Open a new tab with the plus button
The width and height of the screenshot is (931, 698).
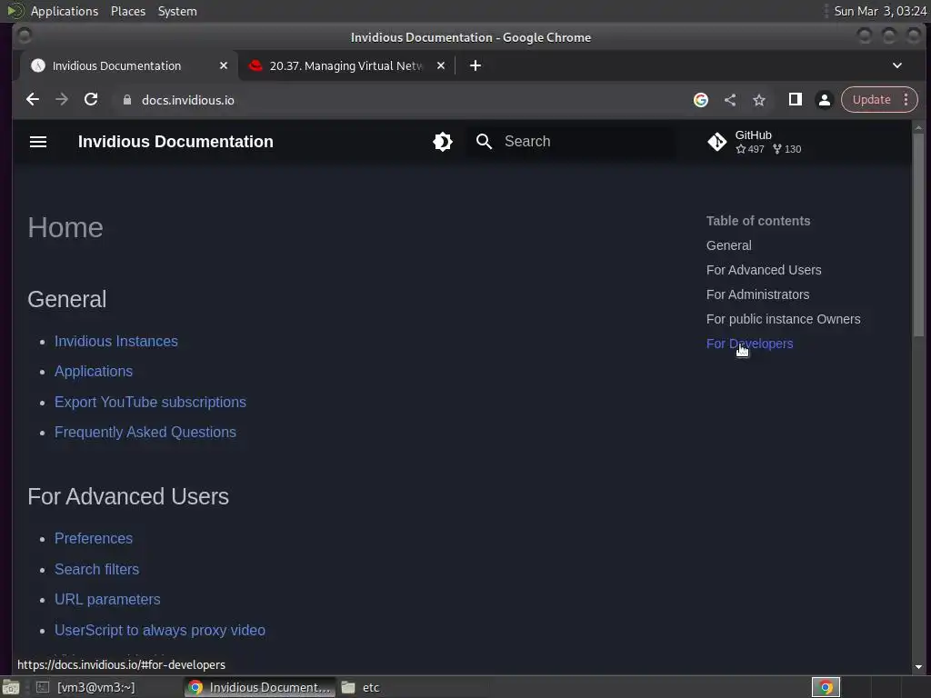[475, 65]
